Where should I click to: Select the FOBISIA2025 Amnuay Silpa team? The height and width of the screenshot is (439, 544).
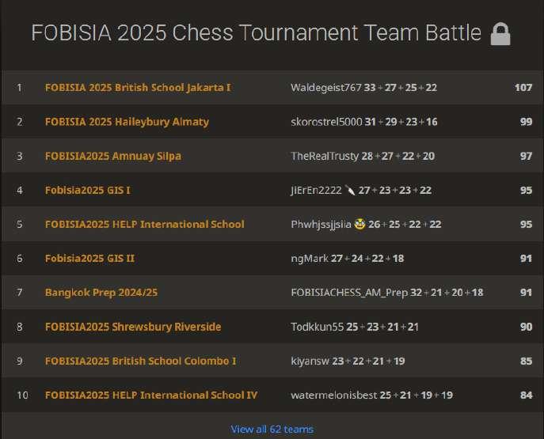pyautogui.click(x=112, y=156)
